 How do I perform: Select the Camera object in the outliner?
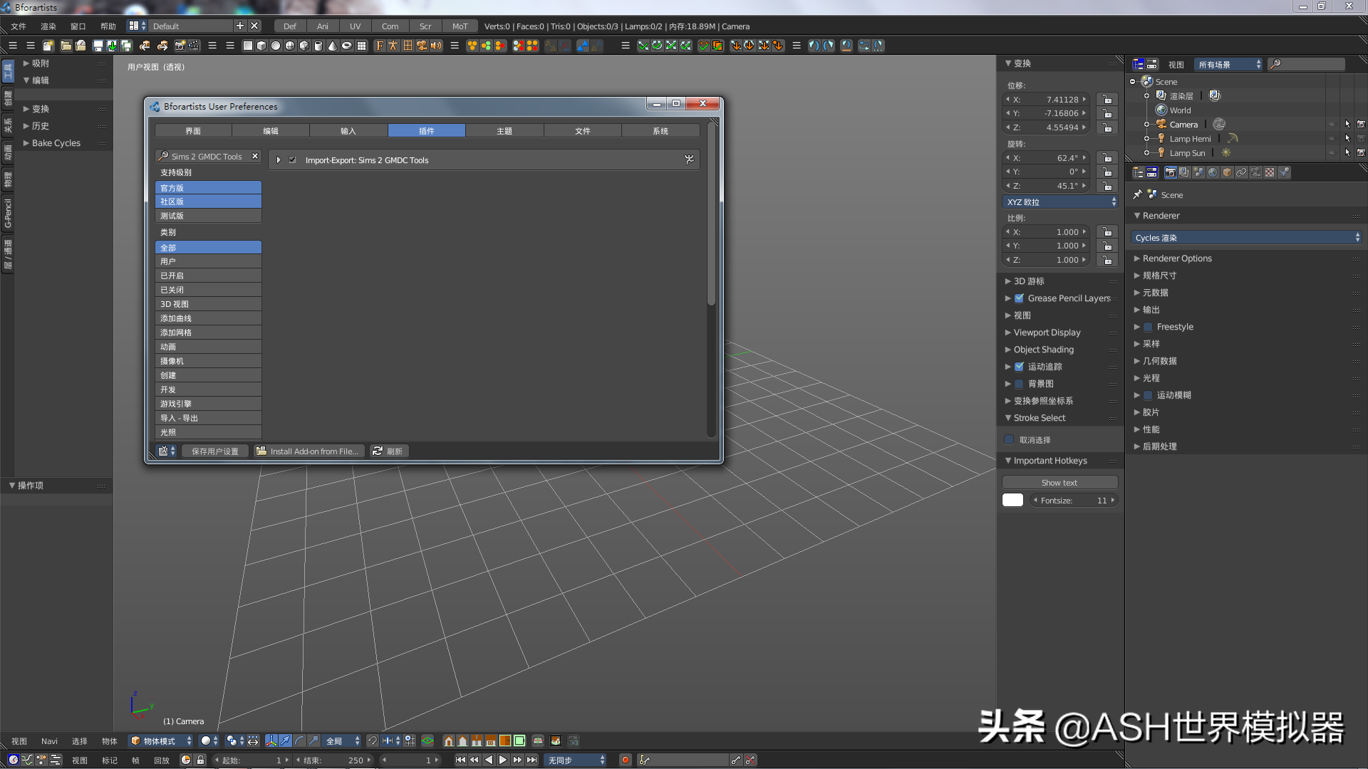1183,124
